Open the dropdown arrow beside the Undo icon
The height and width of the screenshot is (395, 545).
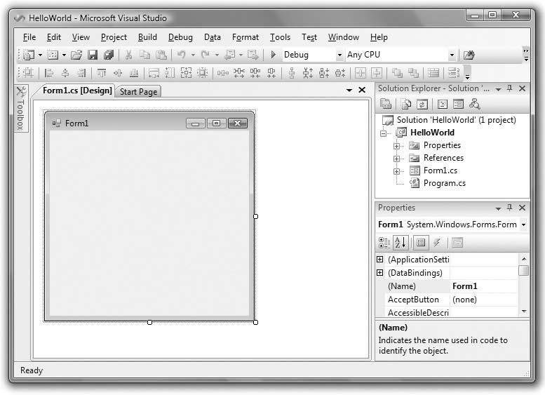pyautogui.click(x=193, y=55)
